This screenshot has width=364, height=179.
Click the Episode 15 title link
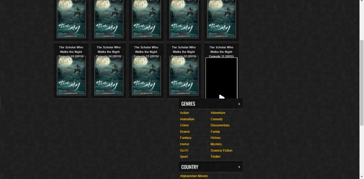pos(71,52)
